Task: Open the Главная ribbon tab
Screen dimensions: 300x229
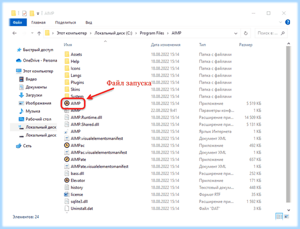Action: coord(38,22)
